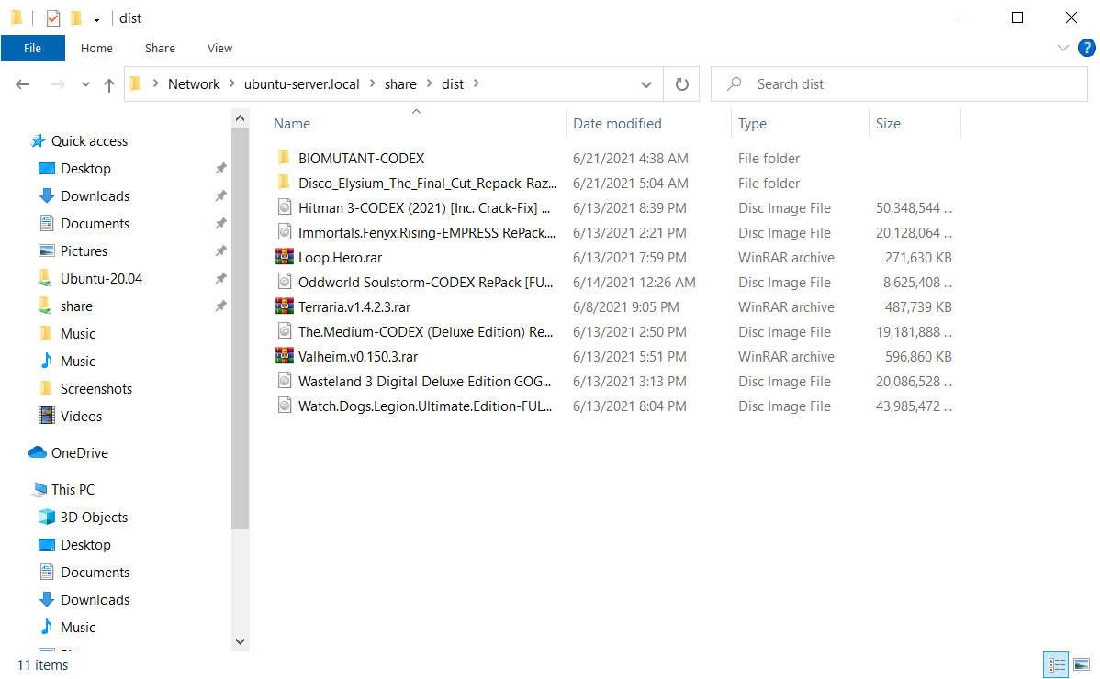The height and width of the screenshot is (679, 1100).
Task: Click ubuntu-server.local in the breadcrumb
Action: (302, 84)
